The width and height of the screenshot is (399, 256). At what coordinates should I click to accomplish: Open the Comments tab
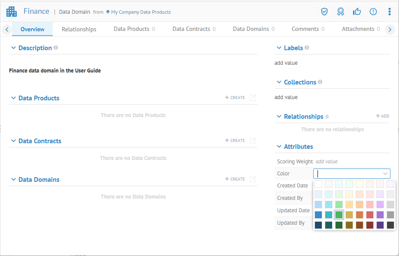[305, 29]
